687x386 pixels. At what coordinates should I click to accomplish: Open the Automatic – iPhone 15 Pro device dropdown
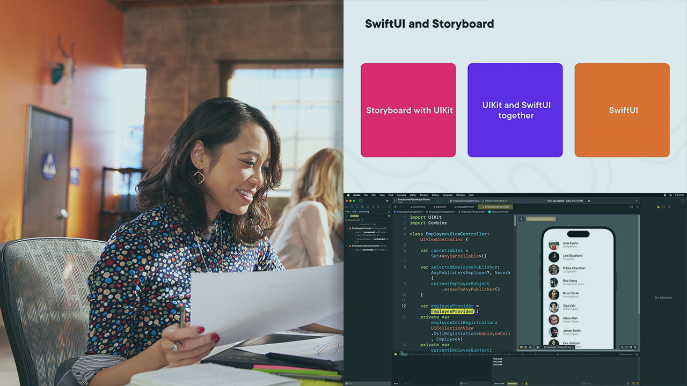pyautogui.click(x=558, y=347)
